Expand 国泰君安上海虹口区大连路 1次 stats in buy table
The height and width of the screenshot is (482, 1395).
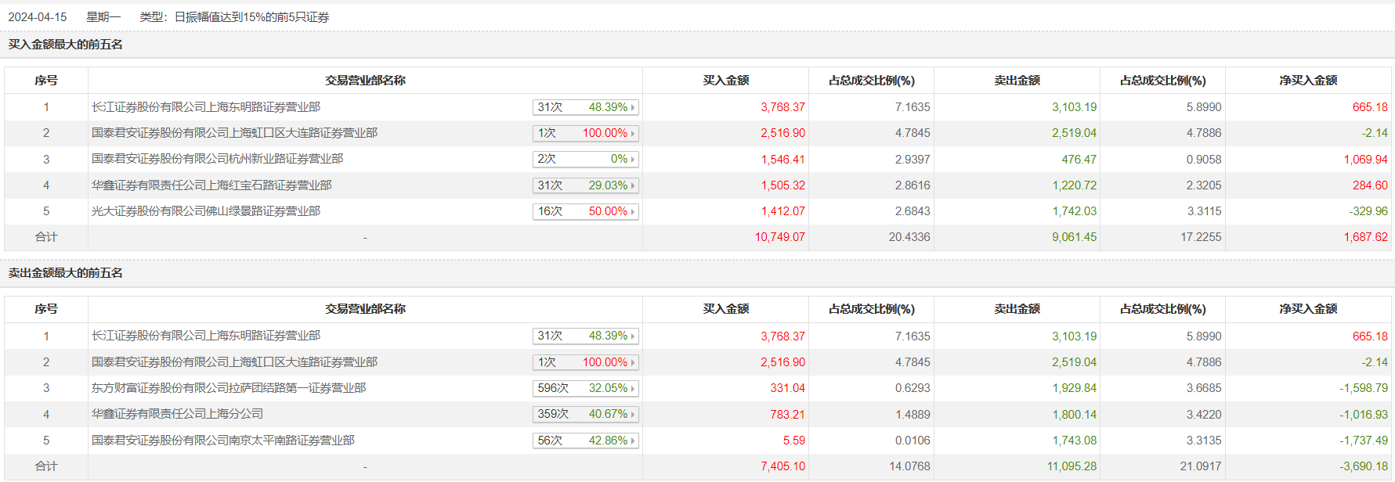[585, 133]
